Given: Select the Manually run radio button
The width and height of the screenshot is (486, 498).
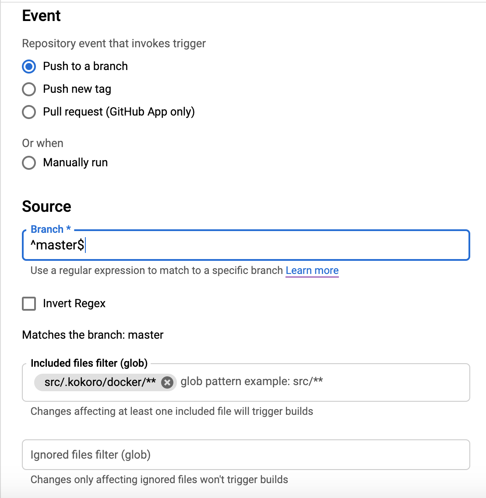Looking at the screenshot, I should coord(29,163).
